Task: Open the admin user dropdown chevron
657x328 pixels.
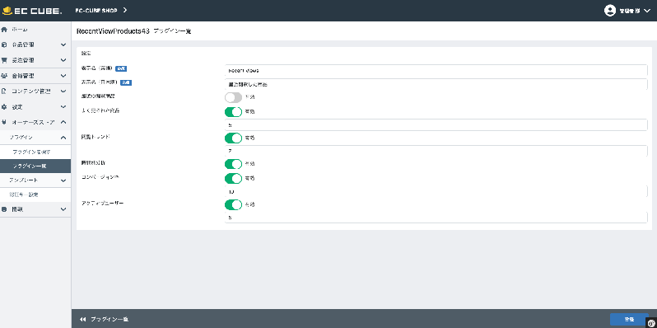Action: coord(646,11)
